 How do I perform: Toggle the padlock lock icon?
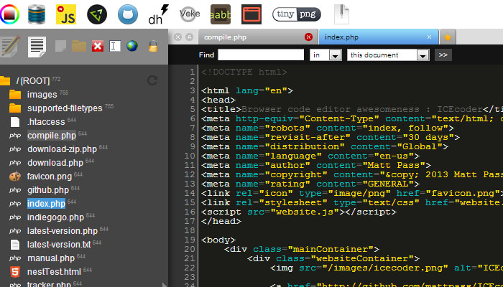click(152, 47)
